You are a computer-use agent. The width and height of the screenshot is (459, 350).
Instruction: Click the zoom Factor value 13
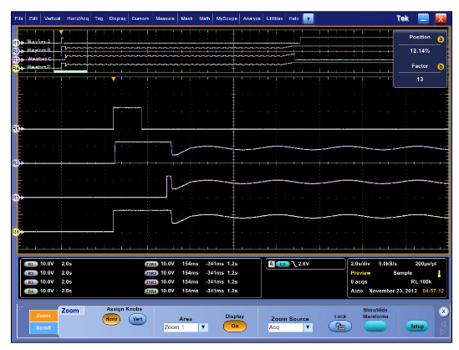pyautogui.click(x=420, y=80)
